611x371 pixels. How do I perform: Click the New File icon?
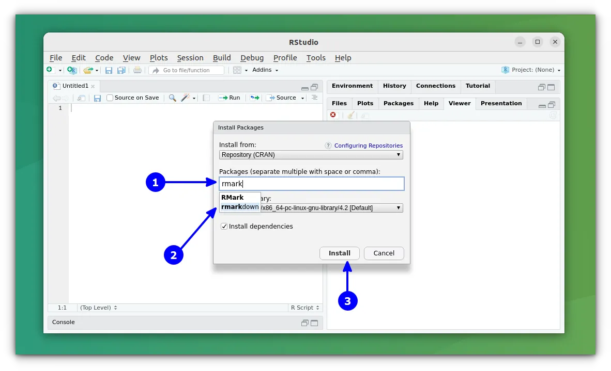[50, 70]
